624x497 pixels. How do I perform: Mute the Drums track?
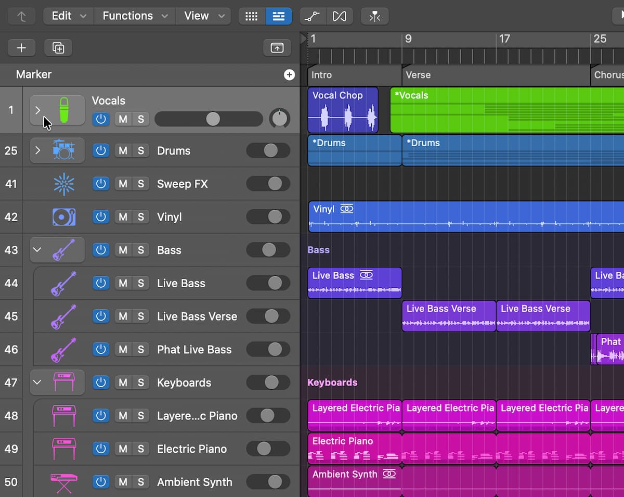point(123,151)
